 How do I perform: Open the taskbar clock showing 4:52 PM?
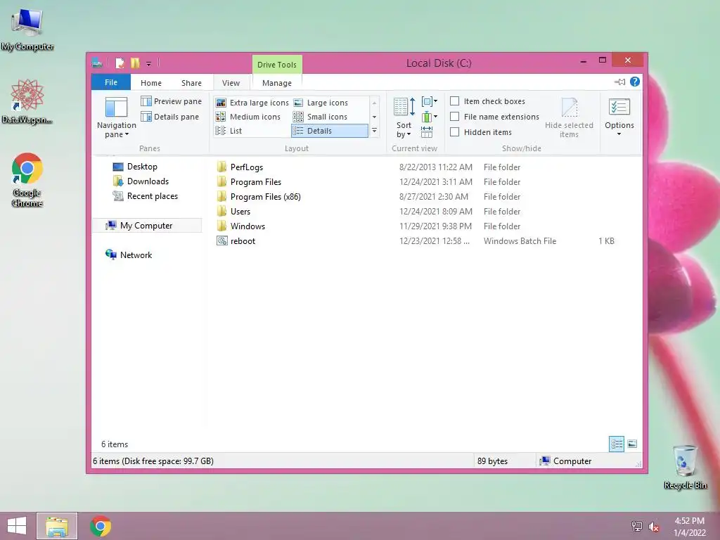pyautogui.click(x=689, y=527)
